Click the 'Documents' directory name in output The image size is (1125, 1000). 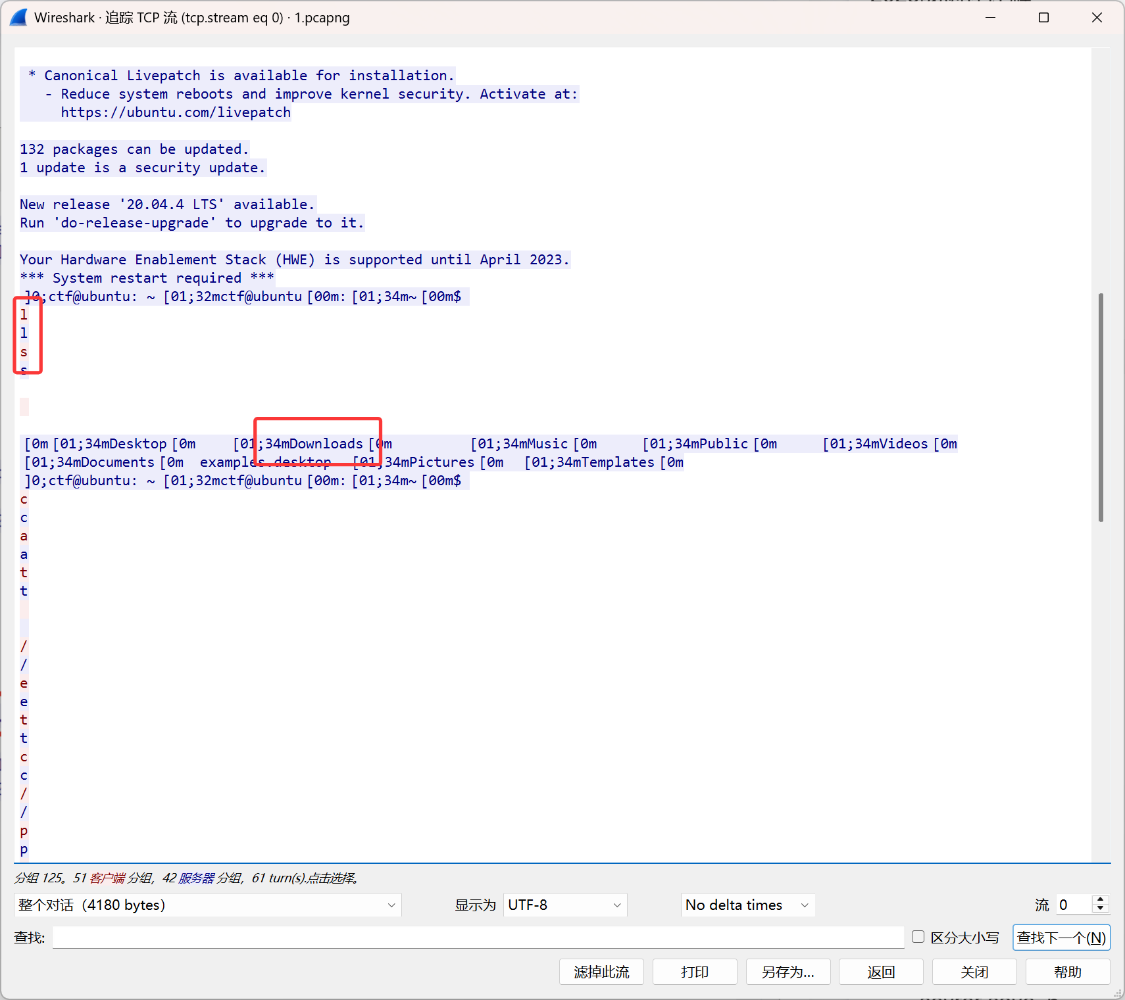click(x=118, y=462)
